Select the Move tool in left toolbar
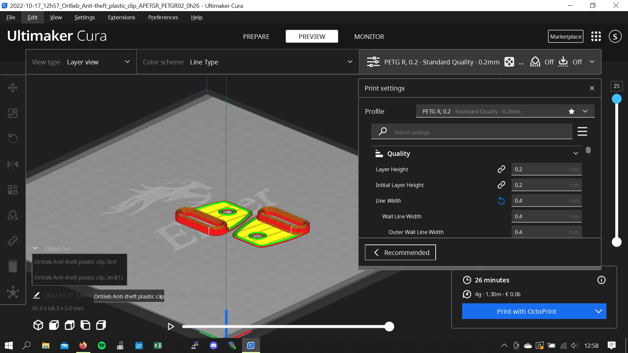This screenshot has height=353, width=628. tap(13, 88)
